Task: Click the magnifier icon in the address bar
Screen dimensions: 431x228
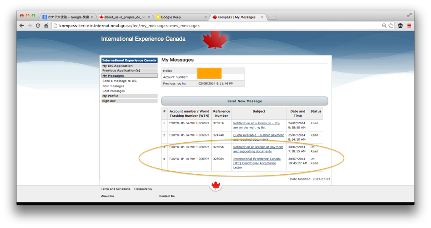Action: [x=384, y=26]
